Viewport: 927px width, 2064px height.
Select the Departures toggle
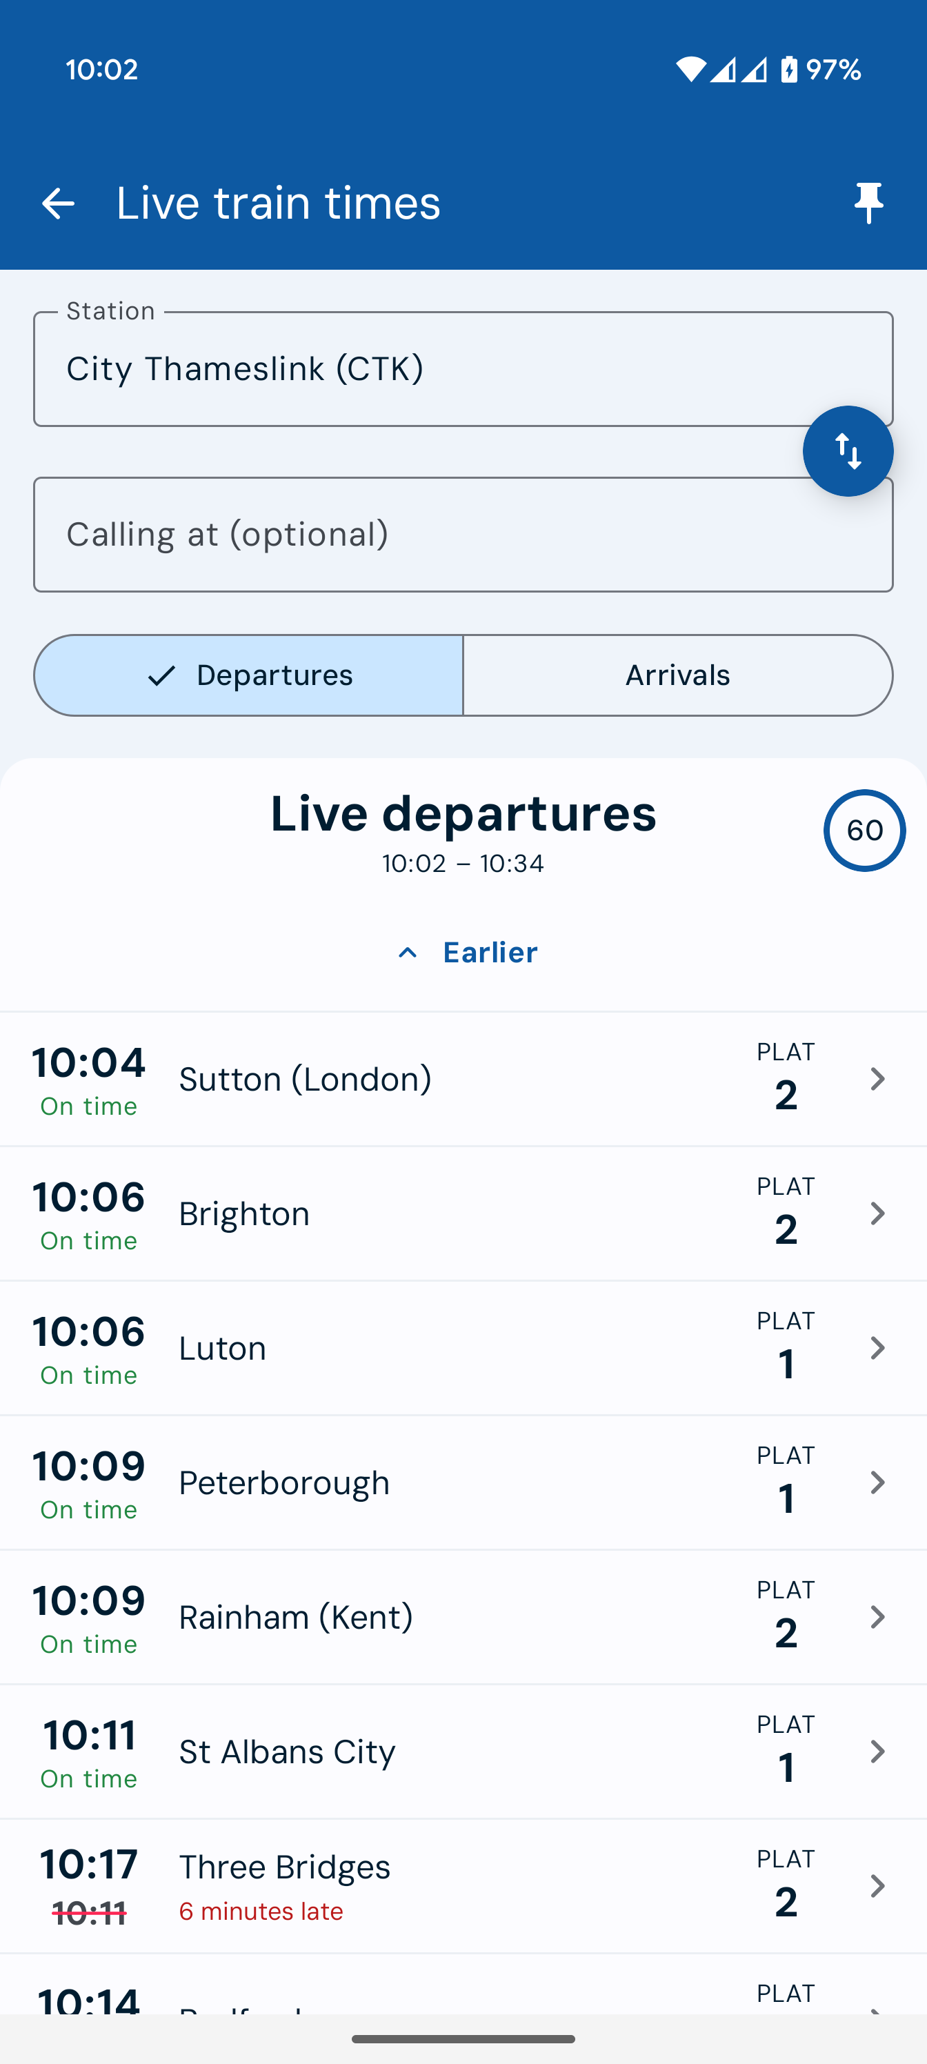248,675
